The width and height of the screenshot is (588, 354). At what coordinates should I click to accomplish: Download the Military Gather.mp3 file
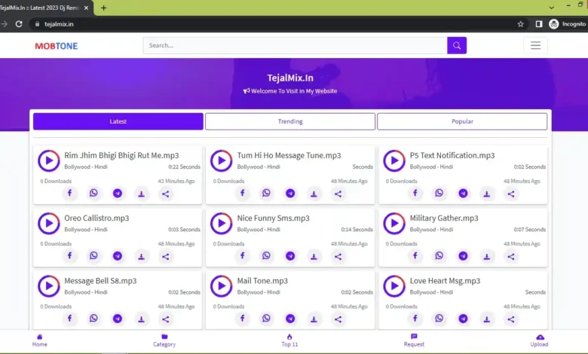point(487,256)
